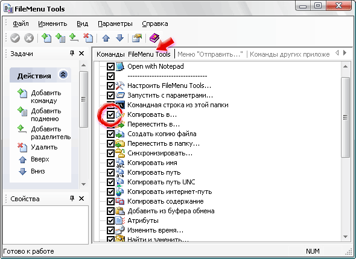Screen dimensions: 356x259
Task: Click the folder icon of Переместить в папку
Action: coord(120,143)
